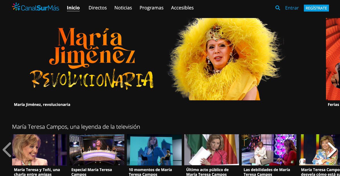
Task: Click the 'Especial María Teresa Campos' title
Action: [x=92, y=172]
